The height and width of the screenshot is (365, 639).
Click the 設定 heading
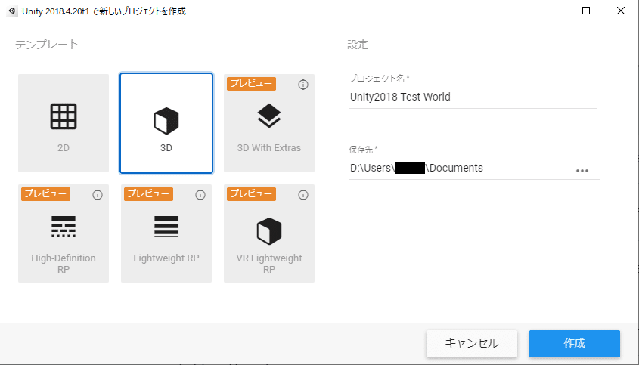(x=358, y=45)
